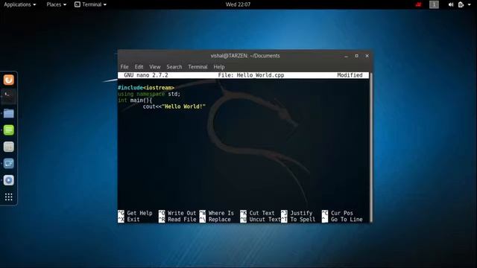Close the terminal window
Screen dimensions: 477x268
[x=367, y=56]
